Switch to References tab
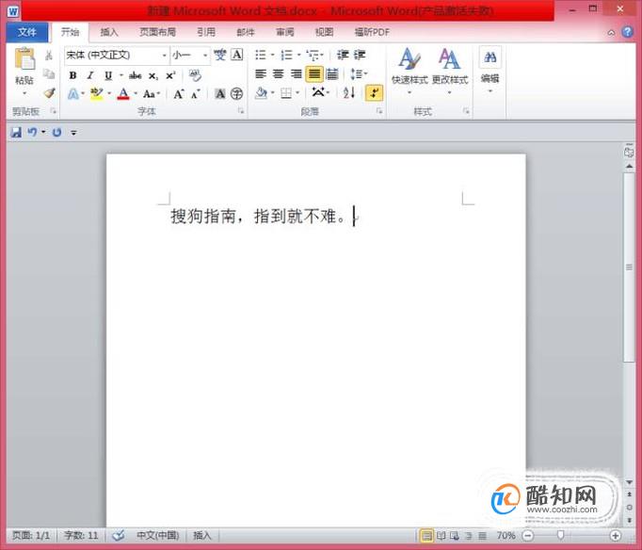642x550 pixels. [206, 32]
